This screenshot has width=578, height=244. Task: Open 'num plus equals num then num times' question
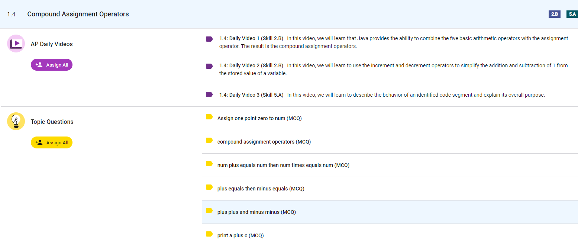click(283, 165)
